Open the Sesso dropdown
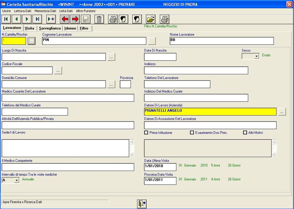Image resolution: width=294 pixels, height=209 pixels. 256,56
